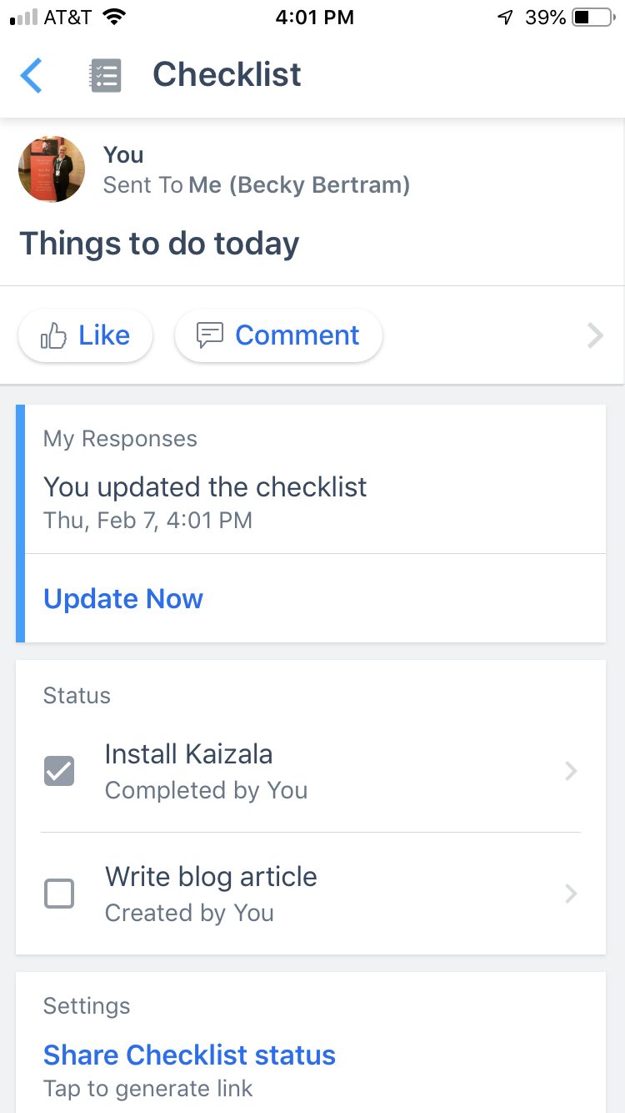Select the Things to do today title
Image resolution: width=625 pixels, height=1113 pixels.
[159, 244]
